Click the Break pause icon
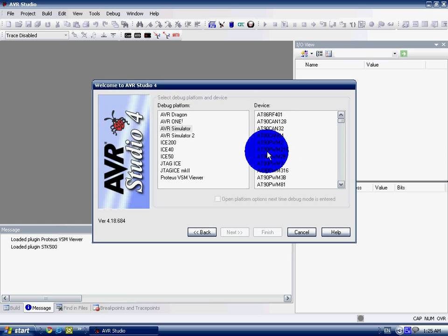The height and width of the screenshot is (336, 448). 294,24
